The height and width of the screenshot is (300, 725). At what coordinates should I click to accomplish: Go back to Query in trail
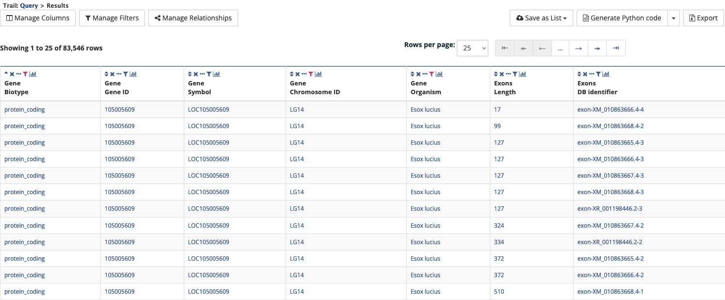(29, 5)
